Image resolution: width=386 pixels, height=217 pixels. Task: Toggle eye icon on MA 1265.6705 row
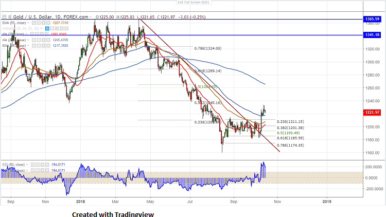click(x=34, y=40)
